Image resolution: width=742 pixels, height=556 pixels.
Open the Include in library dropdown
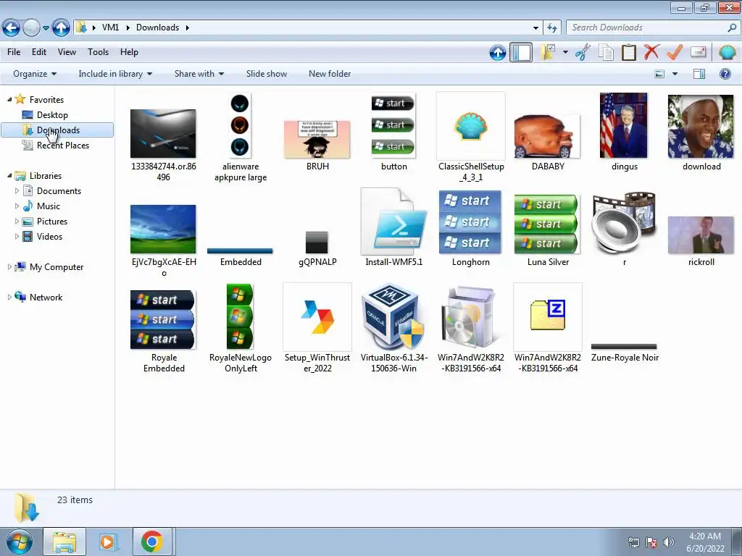pos(115,74)
